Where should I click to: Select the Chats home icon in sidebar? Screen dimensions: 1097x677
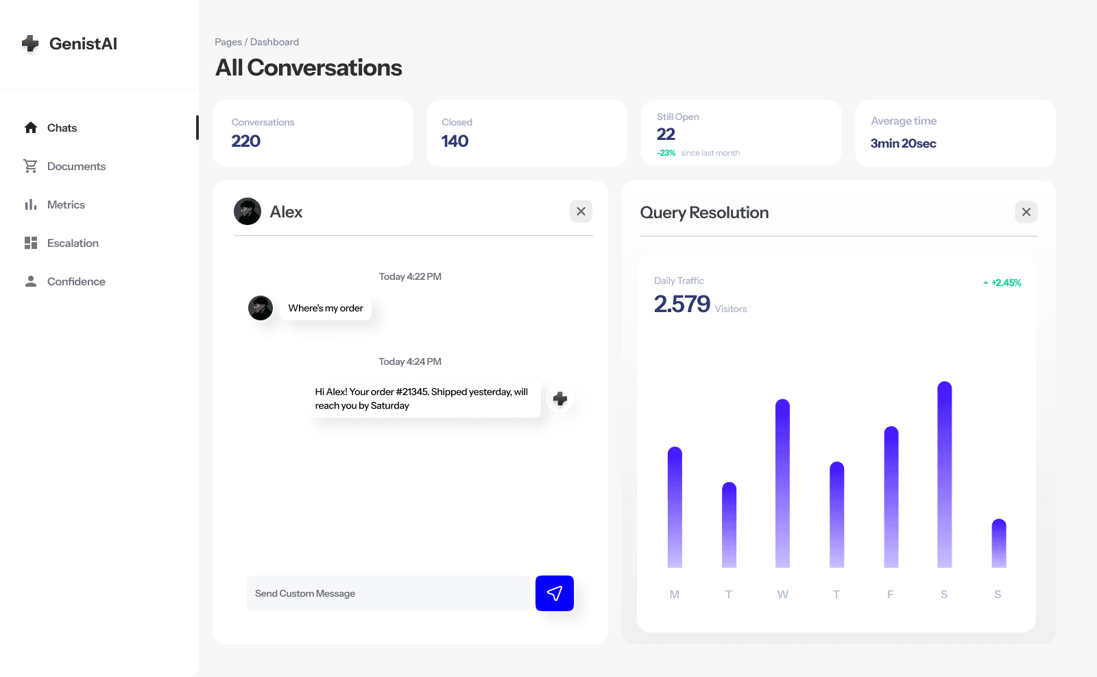(x=30, y=128)
